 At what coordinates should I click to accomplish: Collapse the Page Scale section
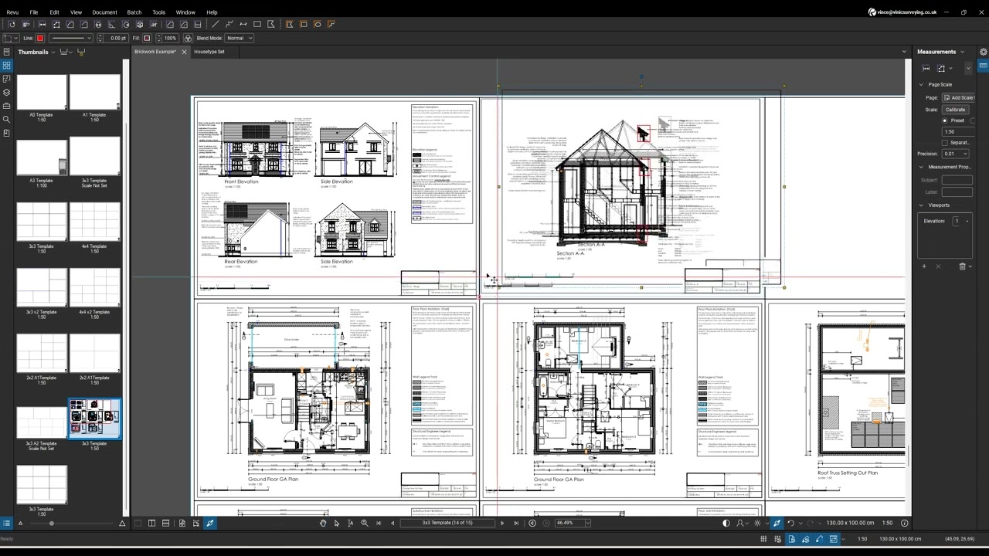pyautogui.click(x=921, y=84)
